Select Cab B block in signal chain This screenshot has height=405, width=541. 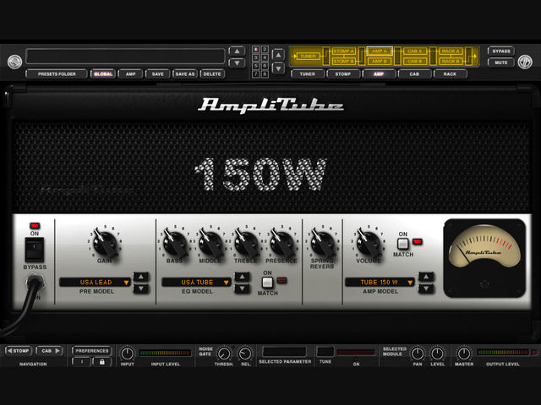(415, 62)
